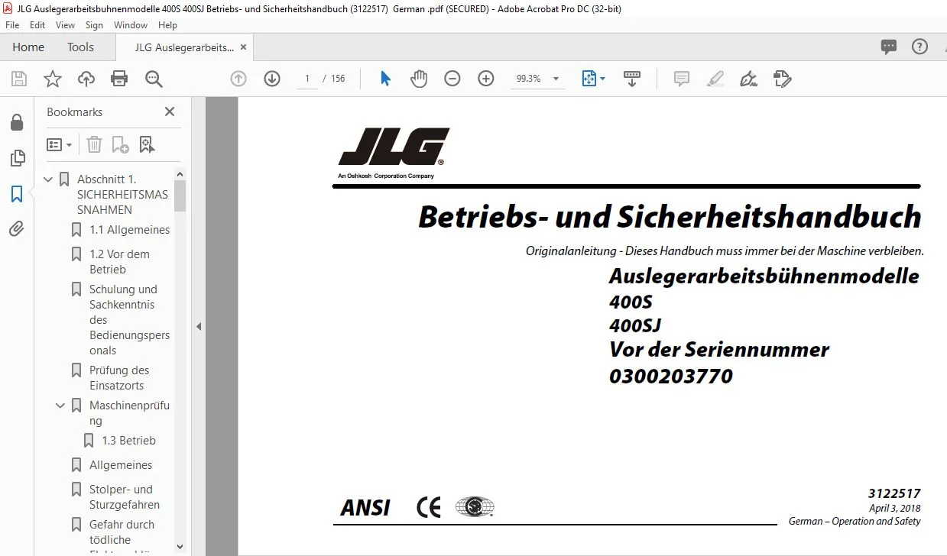
Task: Click the stamp/redact edit tool icon
Action: tap(782, 79)
